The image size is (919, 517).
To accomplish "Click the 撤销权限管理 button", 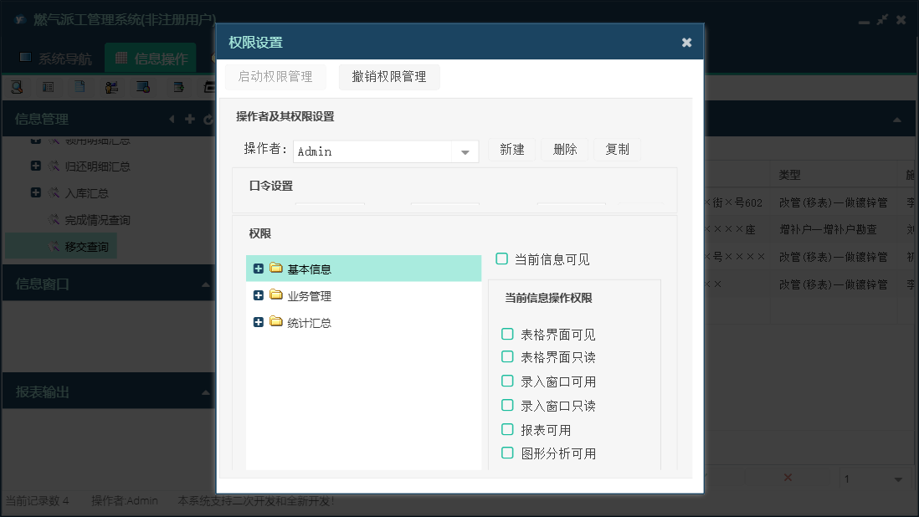I will pos(389,77).
